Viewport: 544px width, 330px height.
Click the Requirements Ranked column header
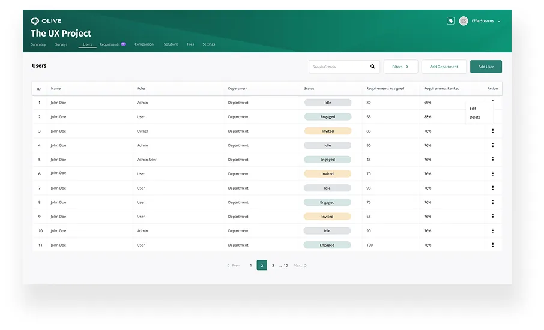(442, 88)
